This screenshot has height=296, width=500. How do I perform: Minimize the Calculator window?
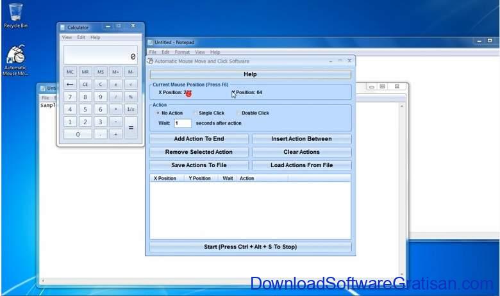(108, 26)
